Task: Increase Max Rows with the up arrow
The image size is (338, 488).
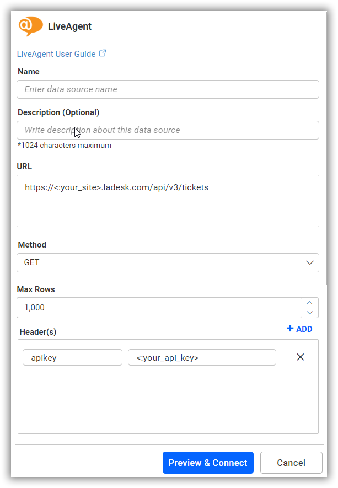Action: (x=309, y=303)
